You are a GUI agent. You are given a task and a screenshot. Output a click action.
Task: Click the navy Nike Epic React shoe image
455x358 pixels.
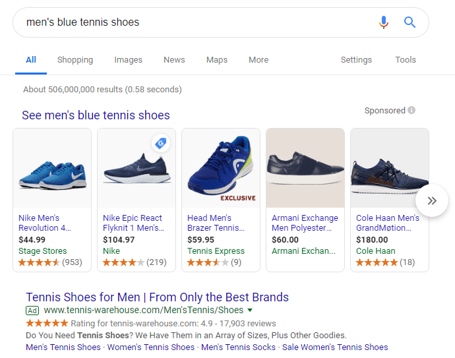click(136, 168)
